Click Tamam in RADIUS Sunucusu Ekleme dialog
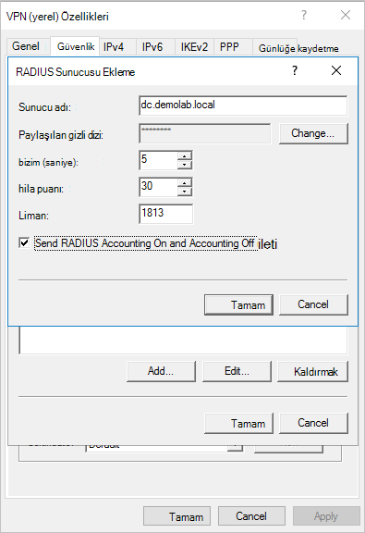This screenshot has width=365, height=533. 238,305
